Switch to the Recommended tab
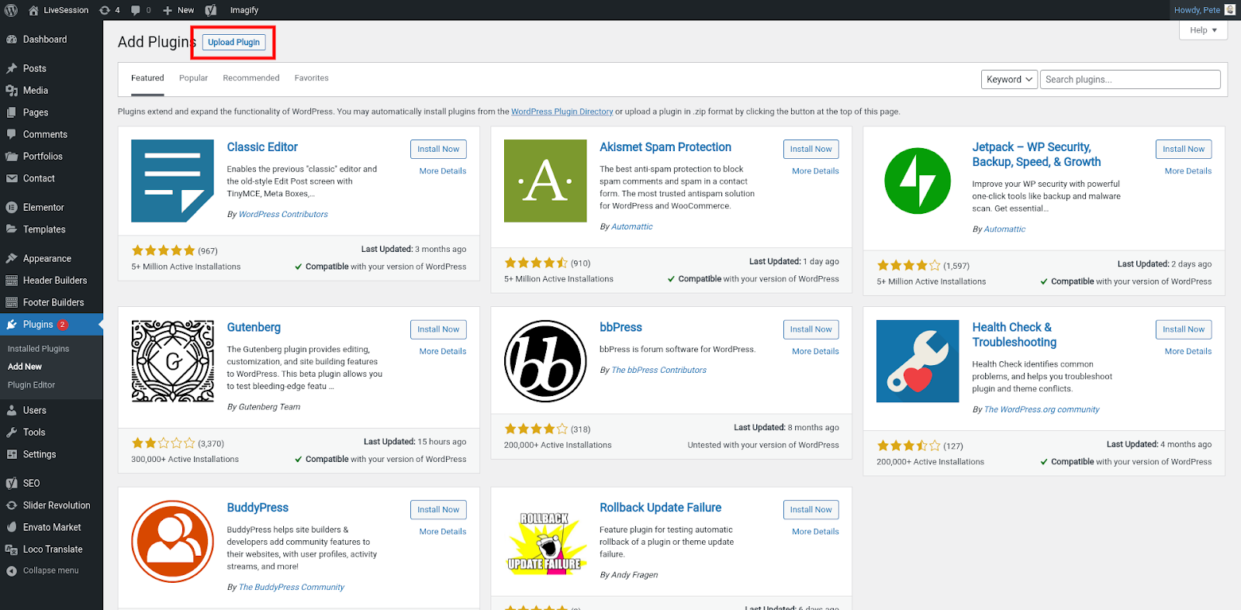This screenshot has height=610, width=1241. tap(251, 78)
